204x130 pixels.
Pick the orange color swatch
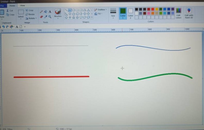tap(153, 13)
